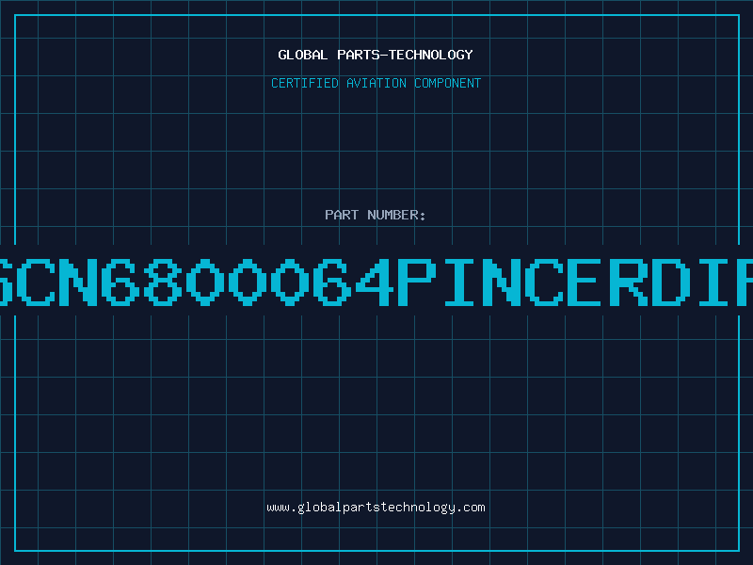Click the letter I between P and N
This screenshot has height=565, width=753.
459,282
